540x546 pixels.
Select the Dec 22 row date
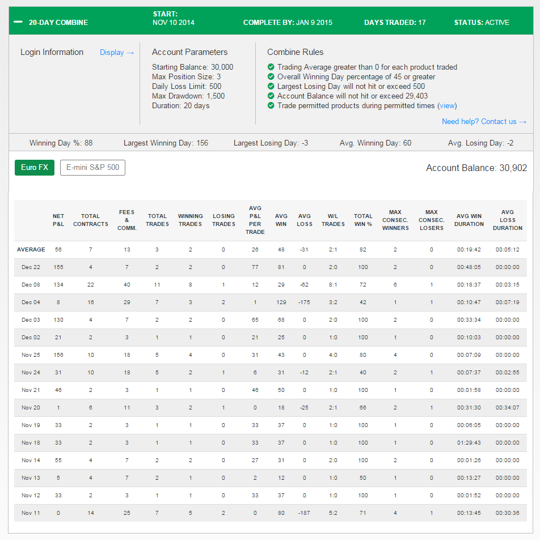point(31,267)
